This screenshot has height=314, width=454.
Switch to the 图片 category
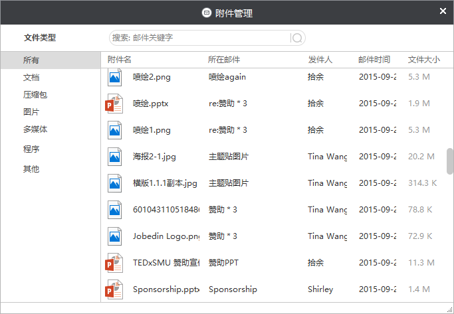(32, 112)
